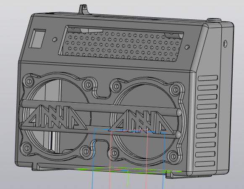This screenshot has width=244, height=189.
Task: Click the bottom-right screw boss of the right fan
Action: click(173, 156)
